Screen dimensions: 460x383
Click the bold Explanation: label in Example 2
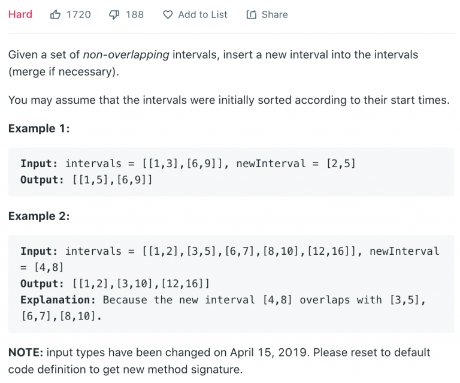coord(58,300)
